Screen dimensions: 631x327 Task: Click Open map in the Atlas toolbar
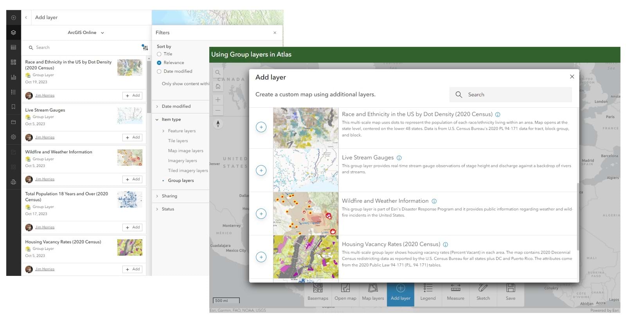pos(345,292)
